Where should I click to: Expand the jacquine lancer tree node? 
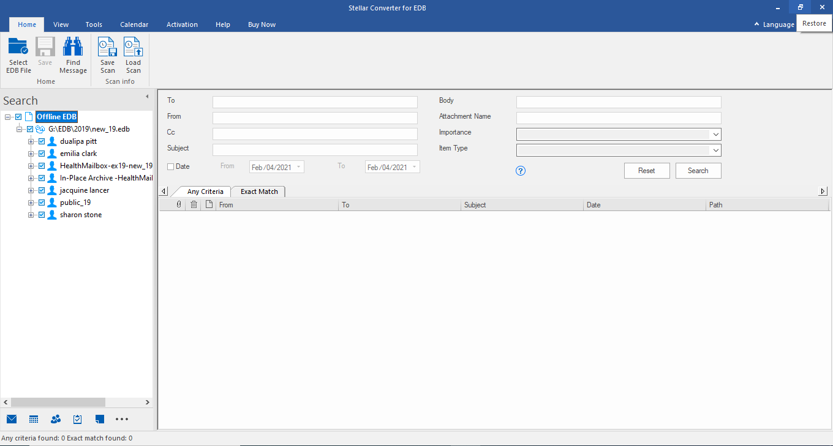click(31, 190)
